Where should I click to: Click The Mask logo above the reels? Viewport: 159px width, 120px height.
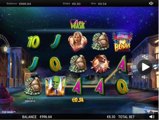[x=78, y=24]
